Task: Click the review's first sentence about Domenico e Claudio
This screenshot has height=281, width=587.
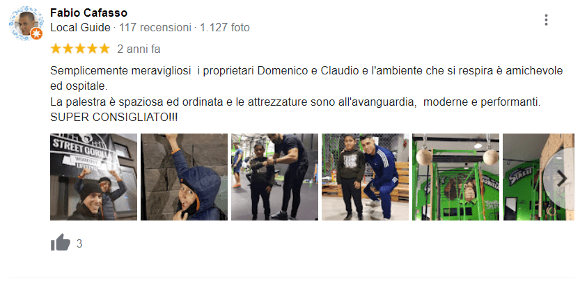Action: tap(306, 79)
